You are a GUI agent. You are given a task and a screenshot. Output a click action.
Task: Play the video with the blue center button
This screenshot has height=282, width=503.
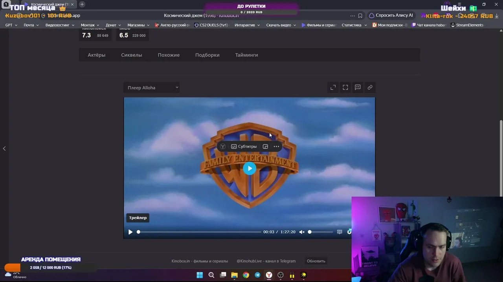click(250, 168)
